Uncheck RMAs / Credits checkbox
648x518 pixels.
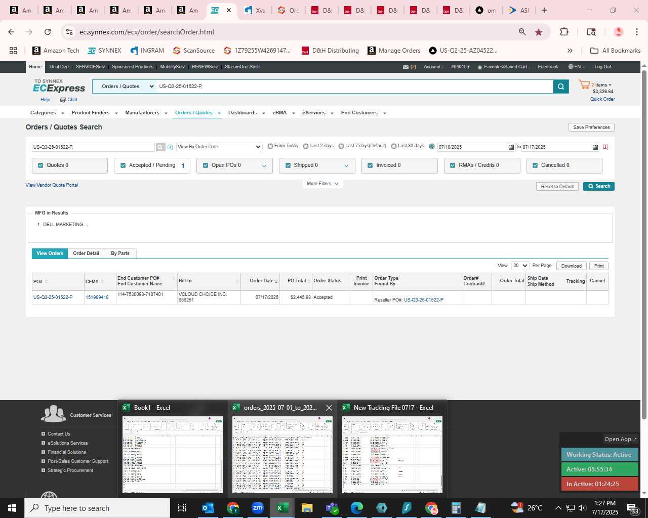coord(453,165)
